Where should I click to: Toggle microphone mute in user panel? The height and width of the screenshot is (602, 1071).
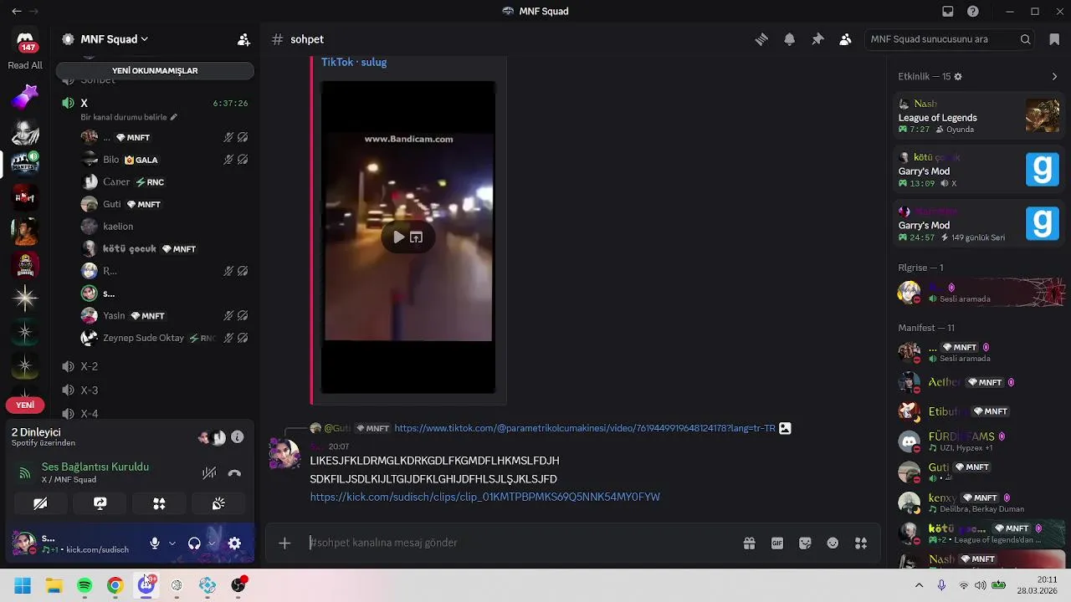click(155, 543)
